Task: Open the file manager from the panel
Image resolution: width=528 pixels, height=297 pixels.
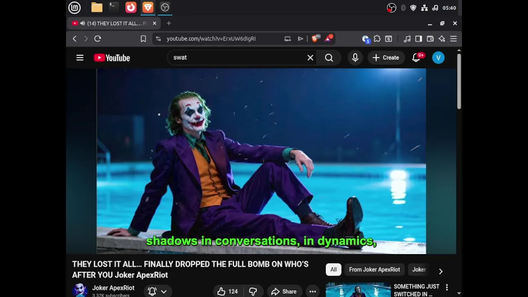Action: click(97, 7)
